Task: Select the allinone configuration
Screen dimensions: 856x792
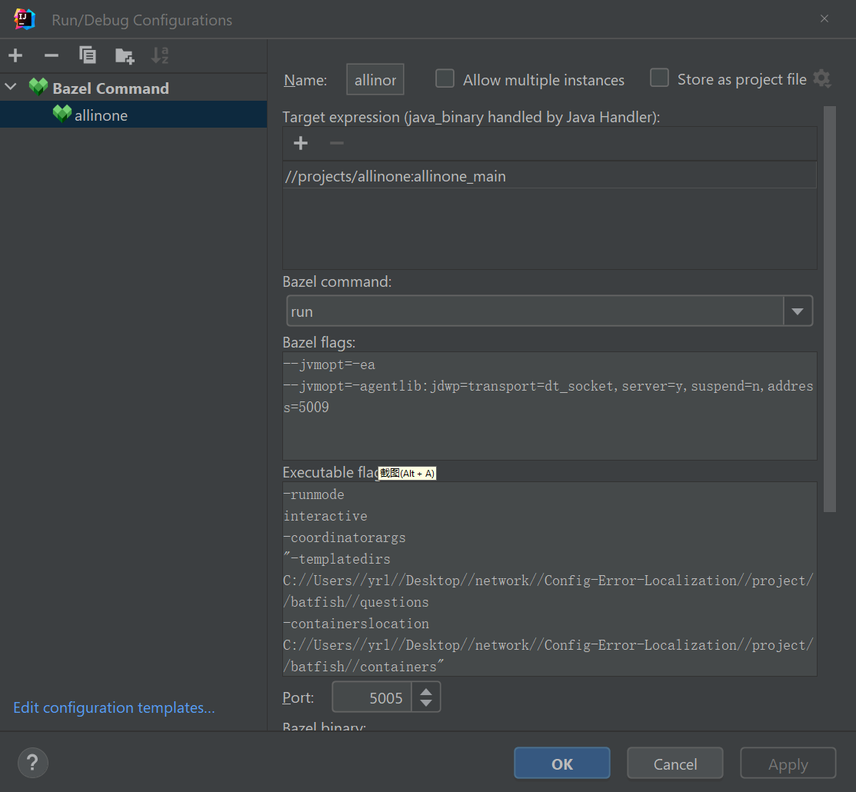Action: pyautogui.click(x=101, y=115)
